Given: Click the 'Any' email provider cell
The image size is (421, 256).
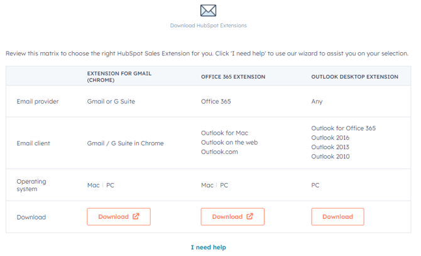Looking at the screenshot, I should coord(317,101).
